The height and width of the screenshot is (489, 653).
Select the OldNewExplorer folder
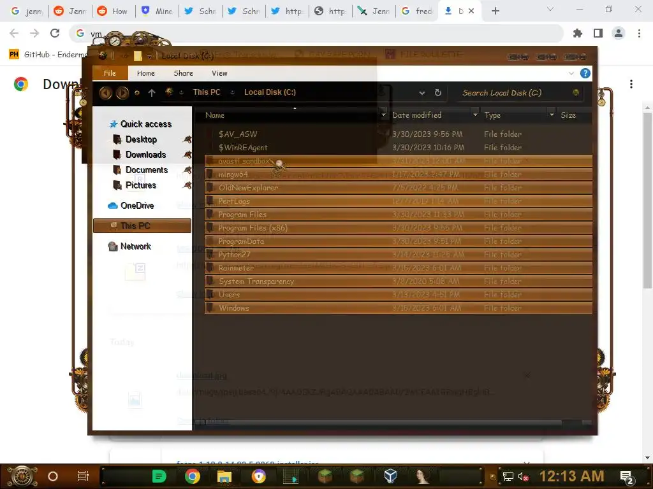(398, 188)
